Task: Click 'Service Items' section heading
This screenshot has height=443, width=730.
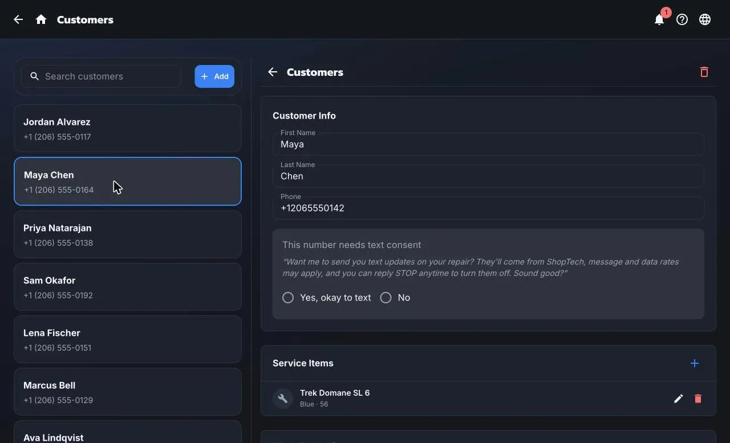Action: (x=303, y=363)
